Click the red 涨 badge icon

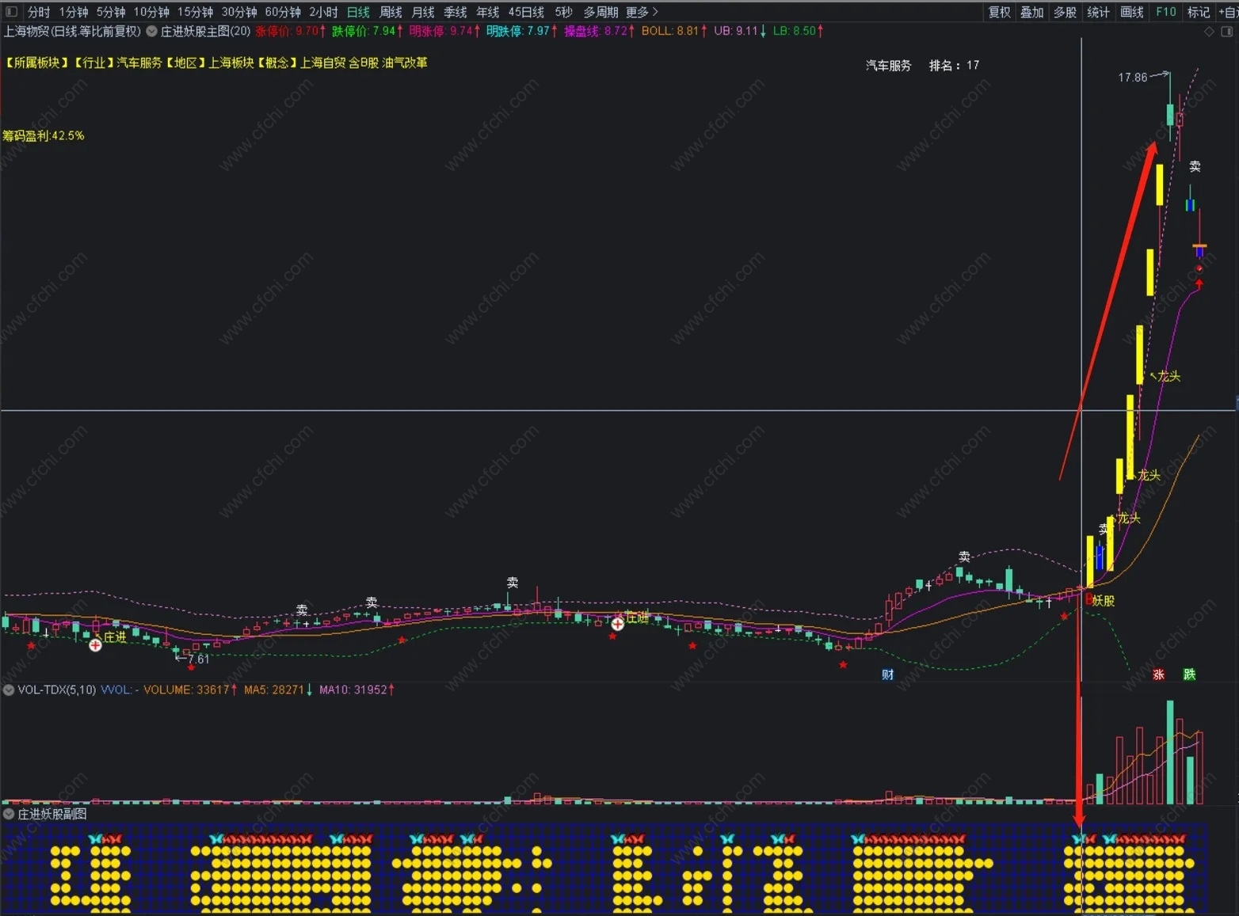click(1158, 675)
